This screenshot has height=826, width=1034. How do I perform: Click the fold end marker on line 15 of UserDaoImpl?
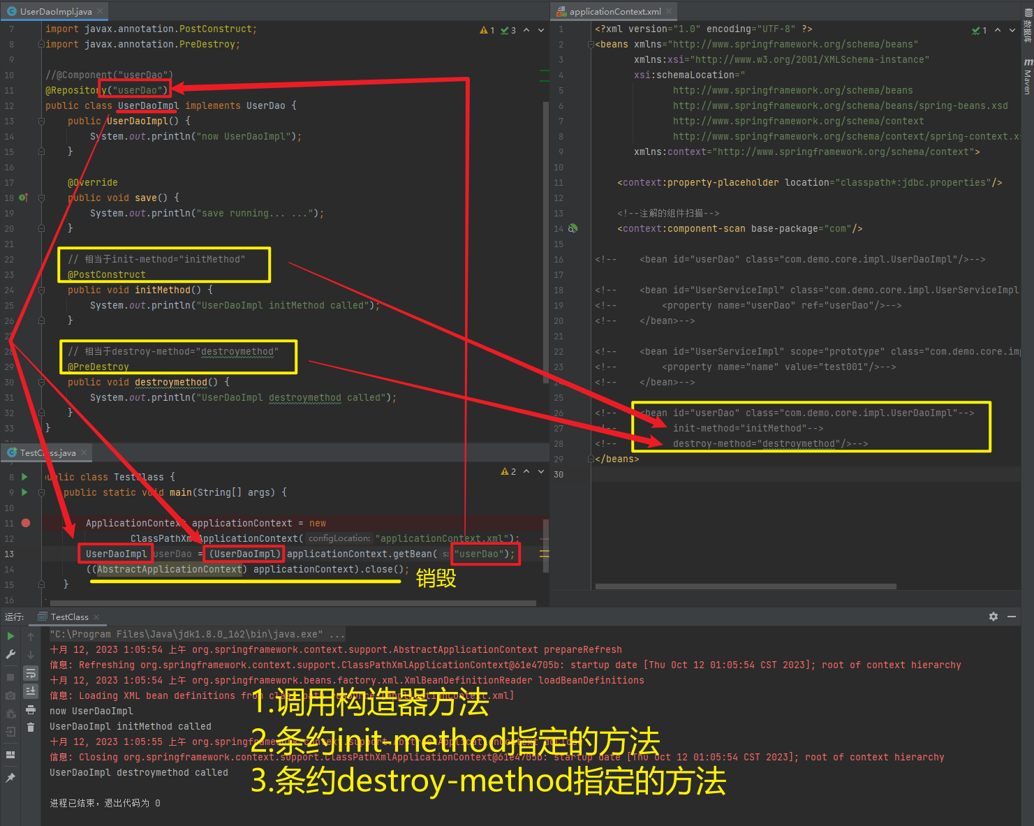tap(41, 152)
